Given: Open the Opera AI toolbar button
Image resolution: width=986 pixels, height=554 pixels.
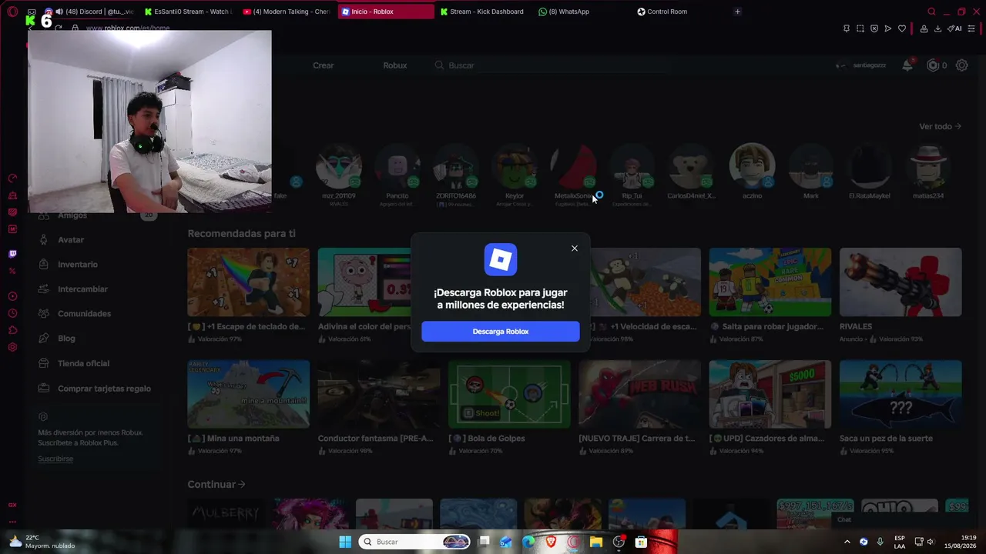Looking at the screenshot, I should pyautogui.click(x=955, y=28).
